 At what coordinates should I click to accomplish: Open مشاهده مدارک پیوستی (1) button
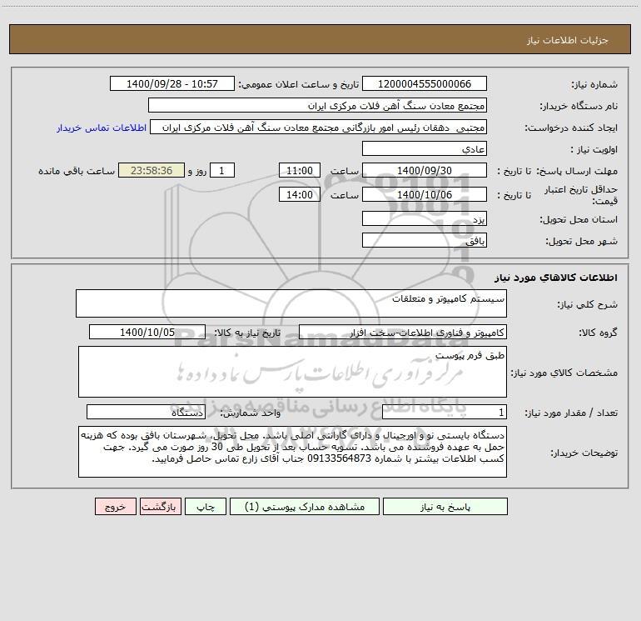[x=305, y=507]
